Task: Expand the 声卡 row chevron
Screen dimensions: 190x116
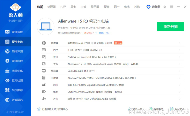Action: [180, 99]
